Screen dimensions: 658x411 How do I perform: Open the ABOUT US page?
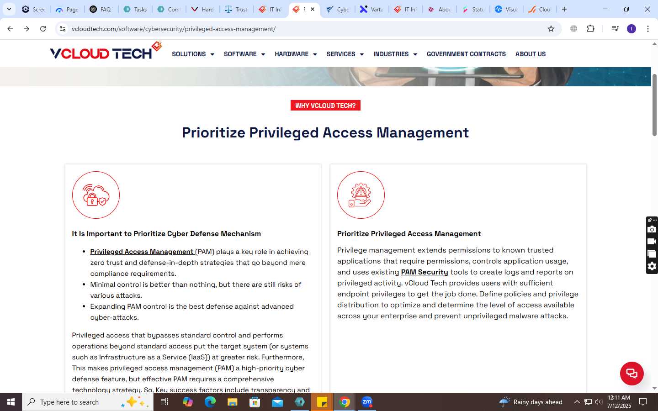click(x=531, y=54)
